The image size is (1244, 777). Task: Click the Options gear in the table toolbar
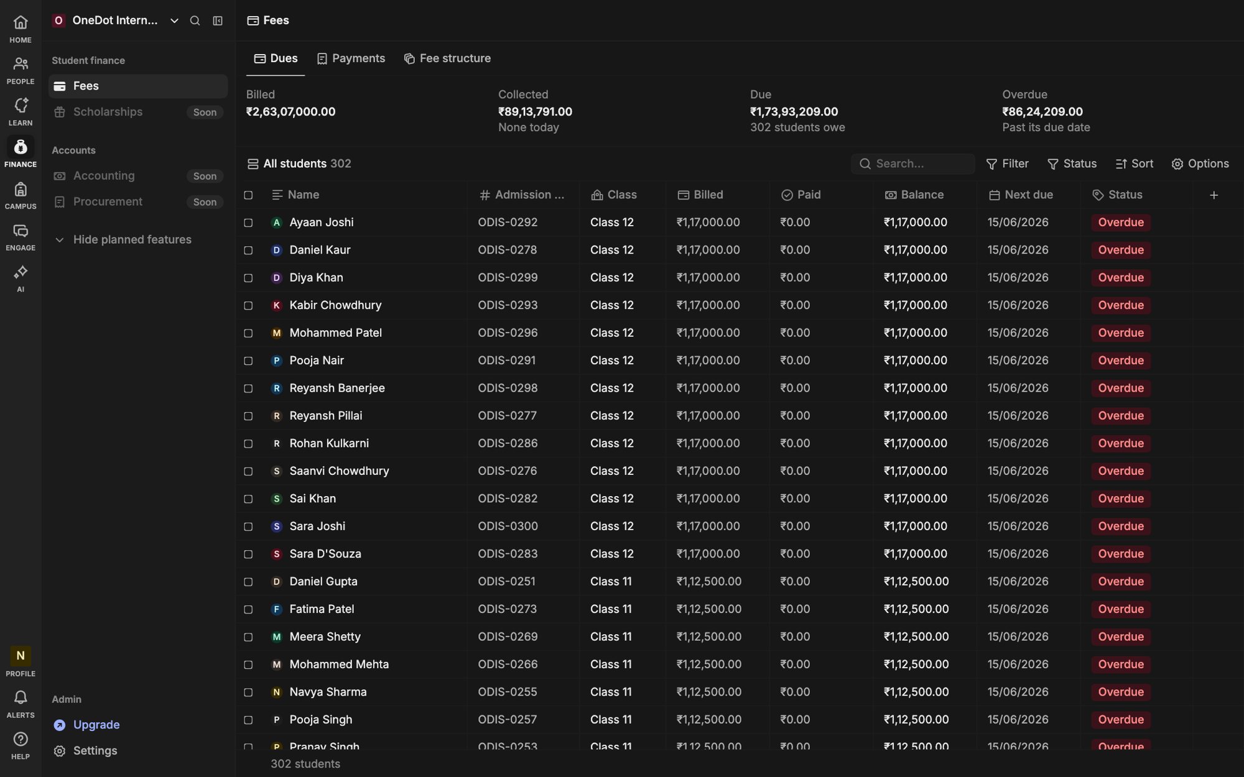1200,163
